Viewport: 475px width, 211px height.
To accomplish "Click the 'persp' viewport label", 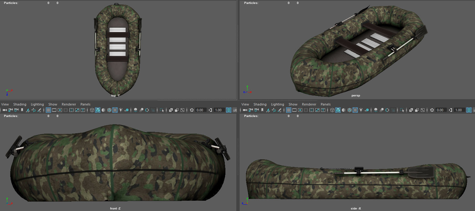I will (356, 95).
